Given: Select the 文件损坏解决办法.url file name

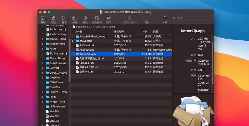Looking at the screenshot, I should (92, 59).
